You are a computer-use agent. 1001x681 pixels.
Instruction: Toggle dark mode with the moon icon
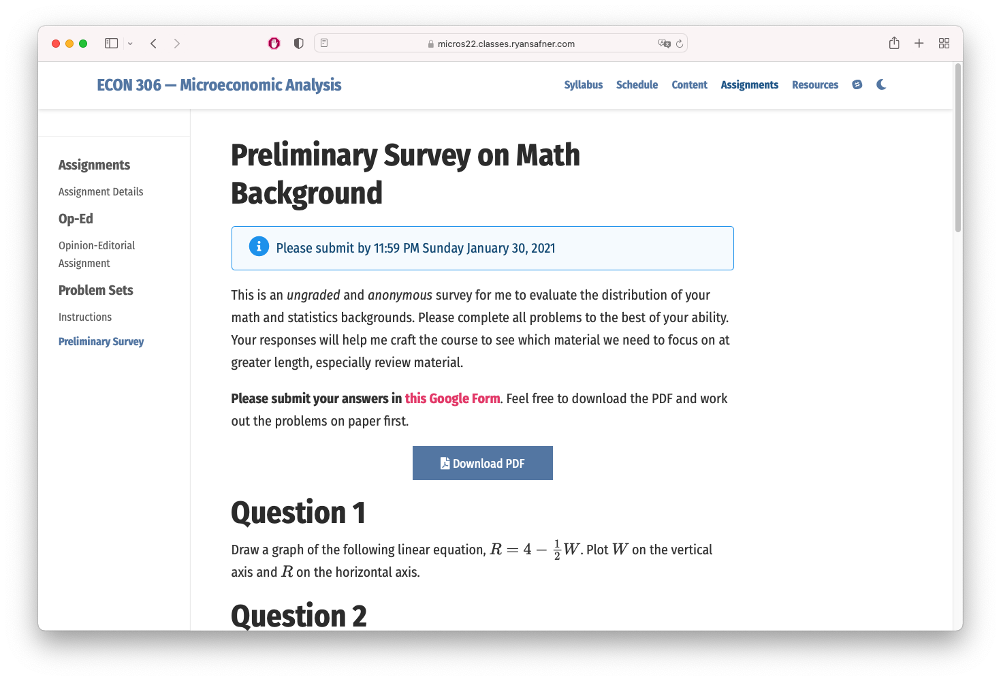tap(881, 84)
